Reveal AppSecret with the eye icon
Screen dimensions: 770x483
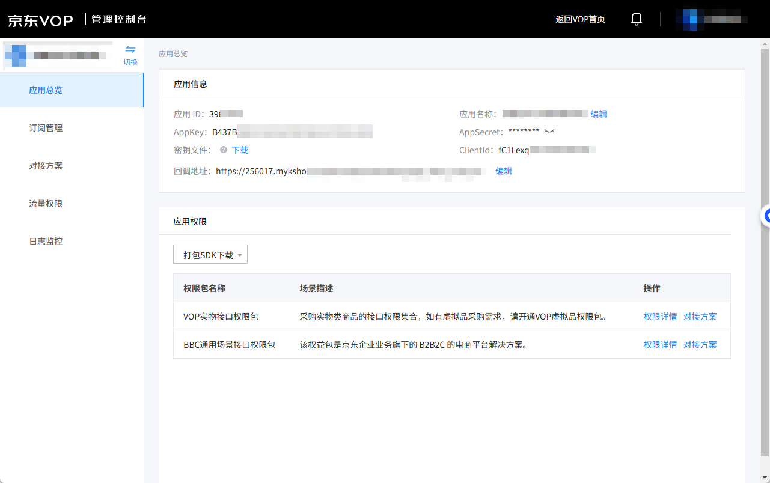coord(549,132)
